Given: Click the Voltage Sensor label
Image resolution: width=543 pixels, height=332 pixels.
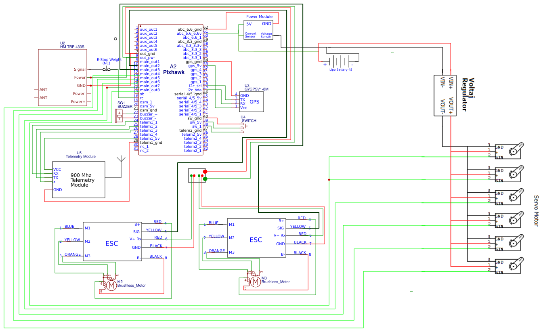Looking at the screenshot, I should point(266,35).
